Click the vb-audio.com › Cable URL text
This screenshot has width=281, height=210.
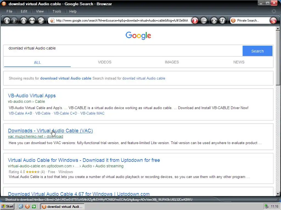coord(26,101)
